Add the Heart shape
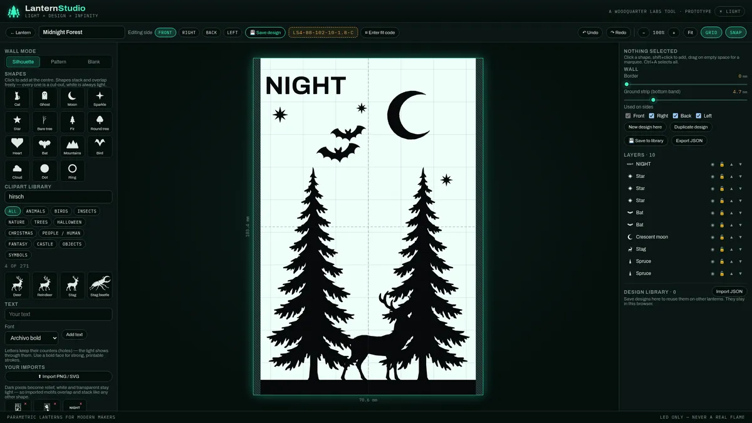This screenshot has width=752, height=423. pos(17,146)
